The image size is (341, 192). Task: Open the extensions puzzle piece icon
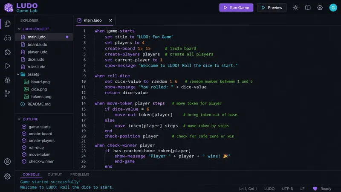[x=7, y=52]
